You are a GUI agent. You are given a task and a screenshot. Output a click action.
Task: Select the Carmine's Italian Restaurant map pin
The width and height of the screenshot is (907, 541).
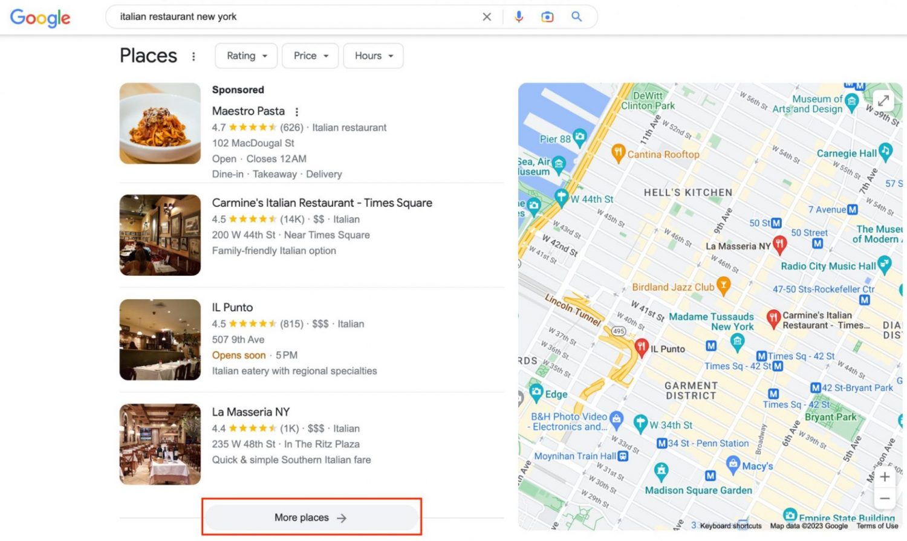[x=775, y=317]
